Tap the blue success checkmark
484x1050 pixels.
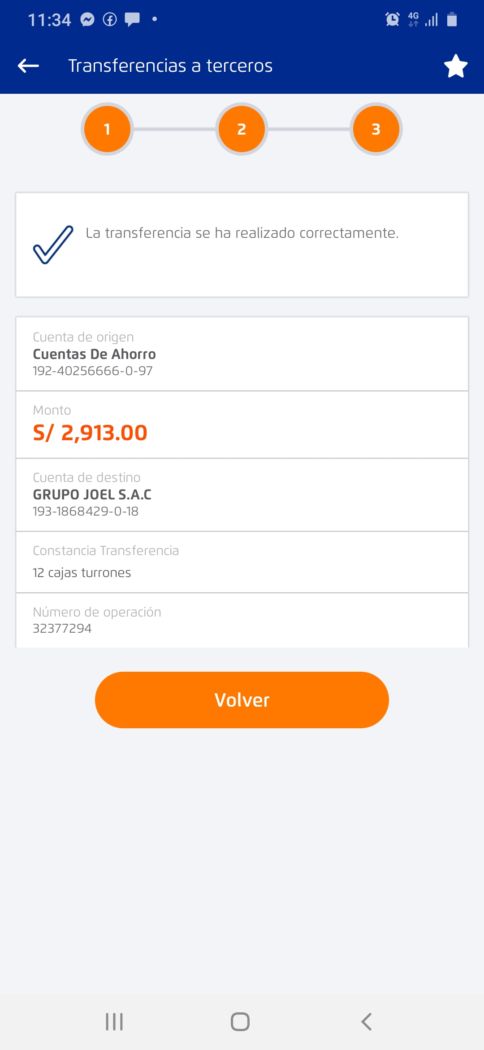(53, 245)
